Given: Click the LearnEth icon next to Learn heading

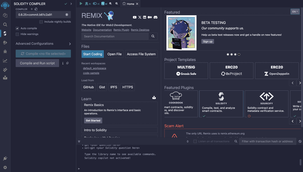Looking at the screenshot, I should (154, 98).
